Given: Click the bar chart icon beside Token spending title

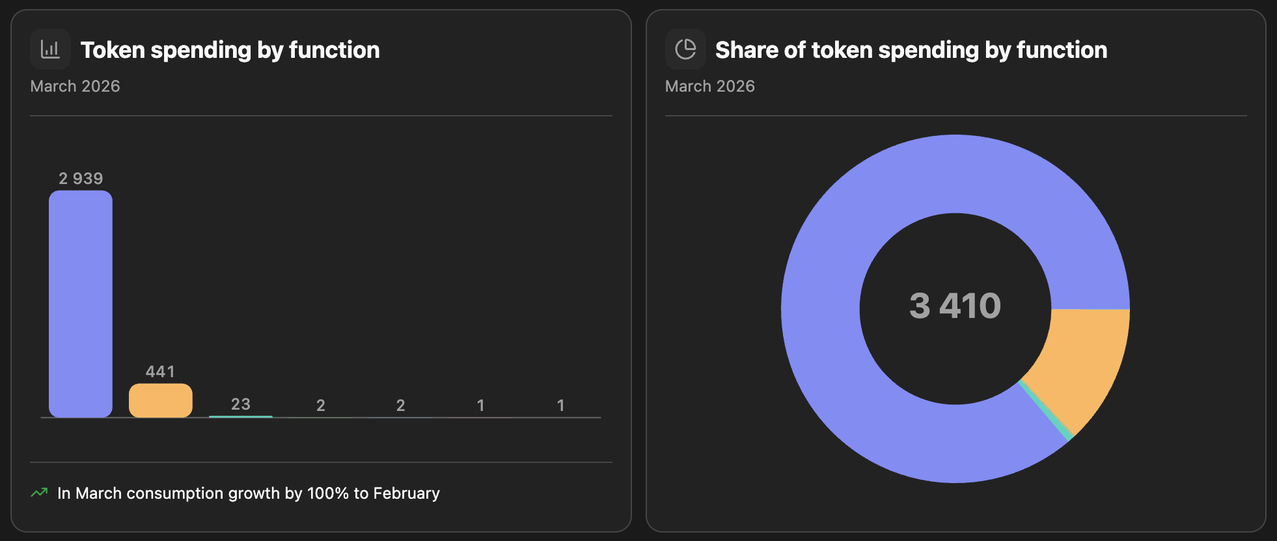Looking at the screenshot, I should [50, 49].
